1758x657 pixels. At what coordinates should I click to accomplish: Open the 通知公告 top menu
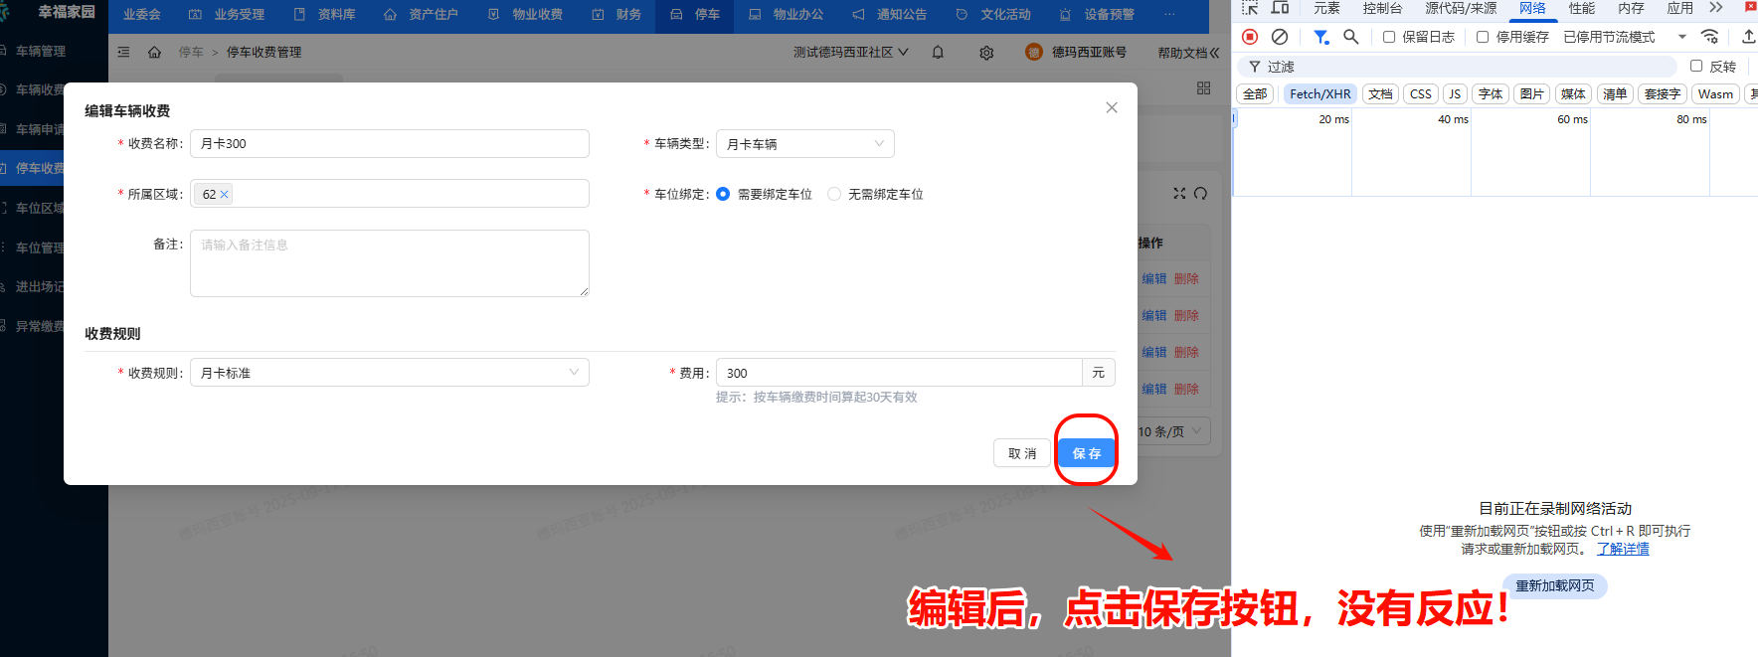(890, 15)
